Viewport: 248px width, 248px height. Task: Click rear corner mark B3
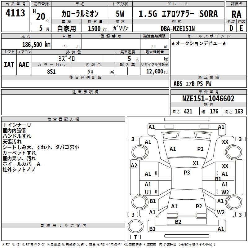pyautogui.click(x=152, y=229)
